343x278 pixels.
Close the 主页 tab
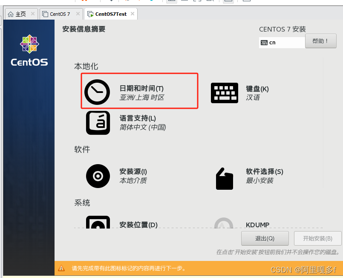click(x=33, y=14)
